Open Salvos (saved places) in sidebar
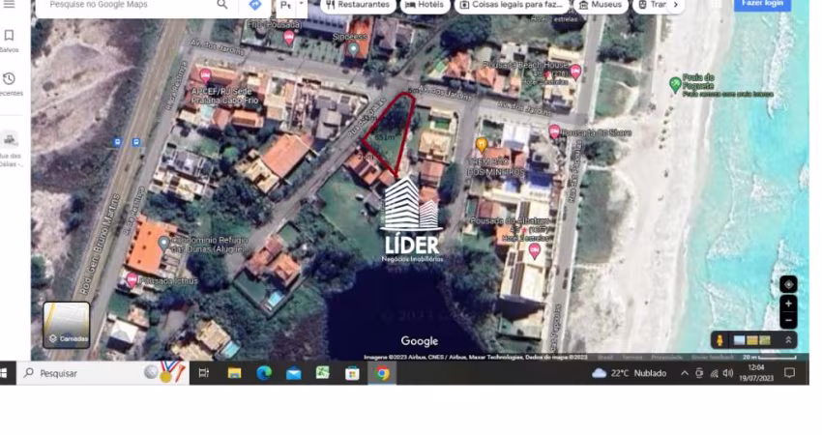822x435 pixels. [x=9, y=41]
